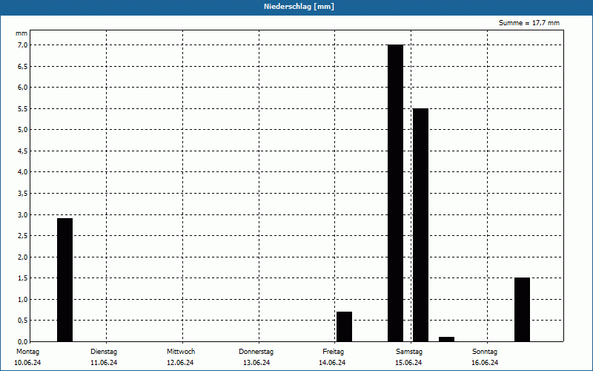Click the 'Montag' day label

(x=27, y=352)
